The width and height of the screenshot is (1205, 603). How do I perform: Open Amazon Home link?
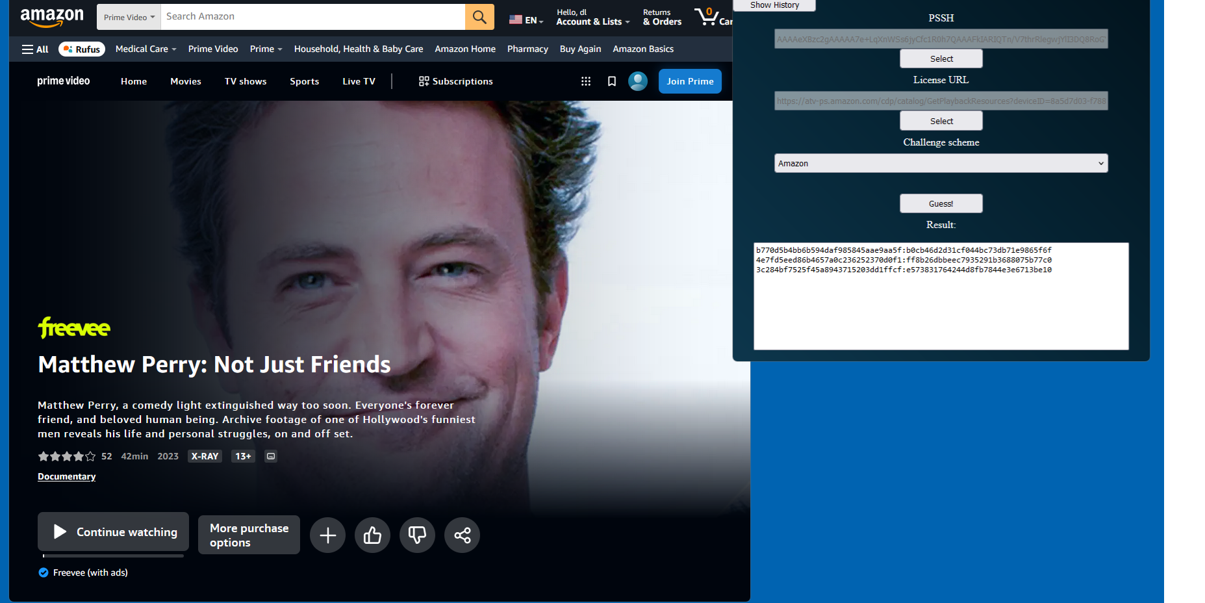click(x=465, y=49)
